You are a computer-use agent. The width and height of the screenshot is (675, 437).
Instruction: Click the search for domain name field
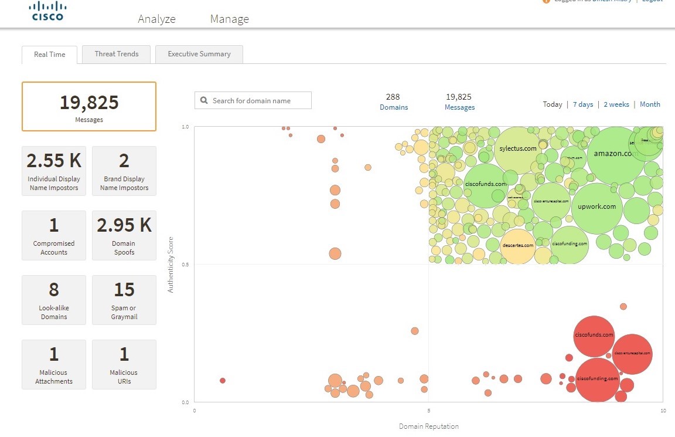(x=258, y=100)
